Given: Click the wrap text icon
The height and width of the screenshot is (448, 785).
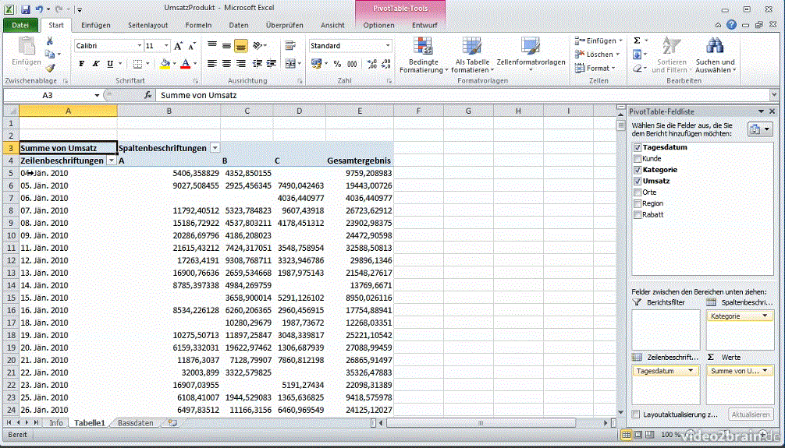Looking at the screenshot, I should (x=289, y=46).
